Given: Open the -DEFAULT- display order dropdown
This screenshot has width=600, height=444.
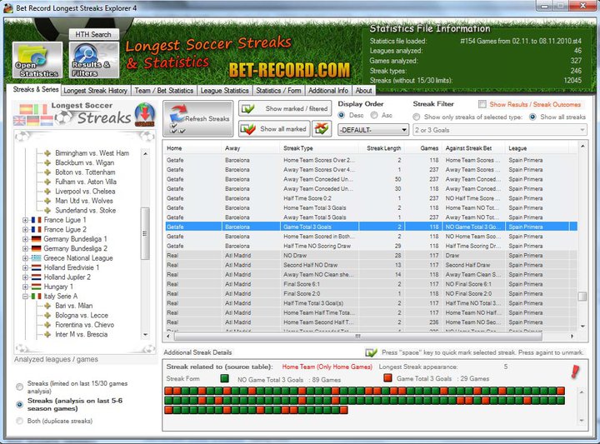Looking at the screenshot, I should click(373, 130).
